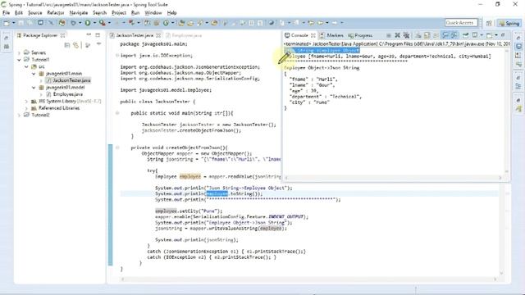Click the External Tools run icon

(x=102, y=23)
